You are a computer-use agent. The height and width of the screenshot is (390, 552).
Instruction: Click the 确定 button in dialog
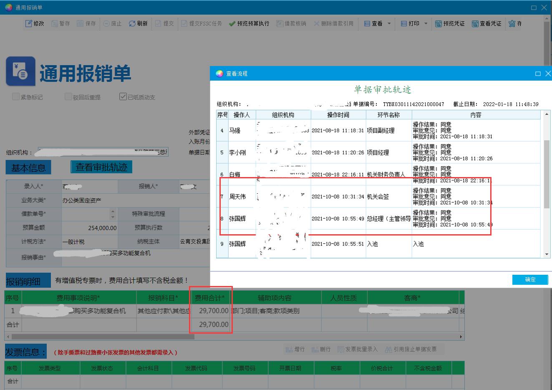tap(530, 279)
